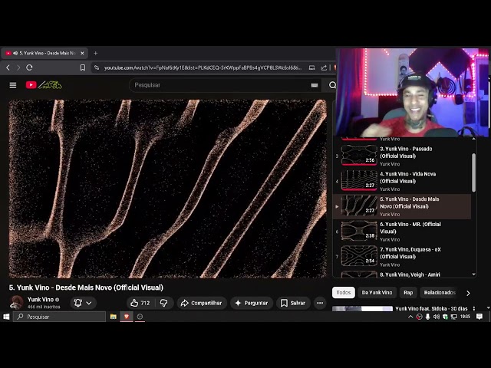This screenshot has height=368, width=491.
Task: Select the Todos filter chip
Action: click(x=344, y=293)
